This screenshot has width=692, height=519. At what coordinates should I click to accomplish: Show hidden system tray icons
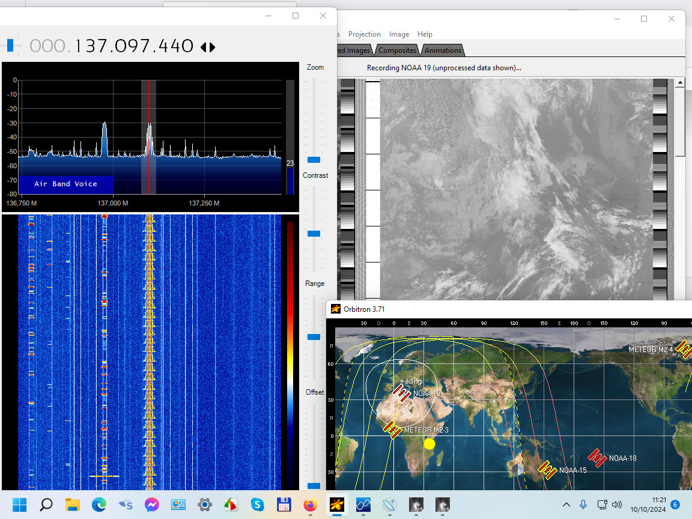click(x=566, y=505)
